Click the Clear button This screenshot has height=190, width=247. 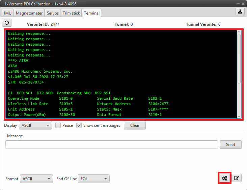[x=135, y=125]
